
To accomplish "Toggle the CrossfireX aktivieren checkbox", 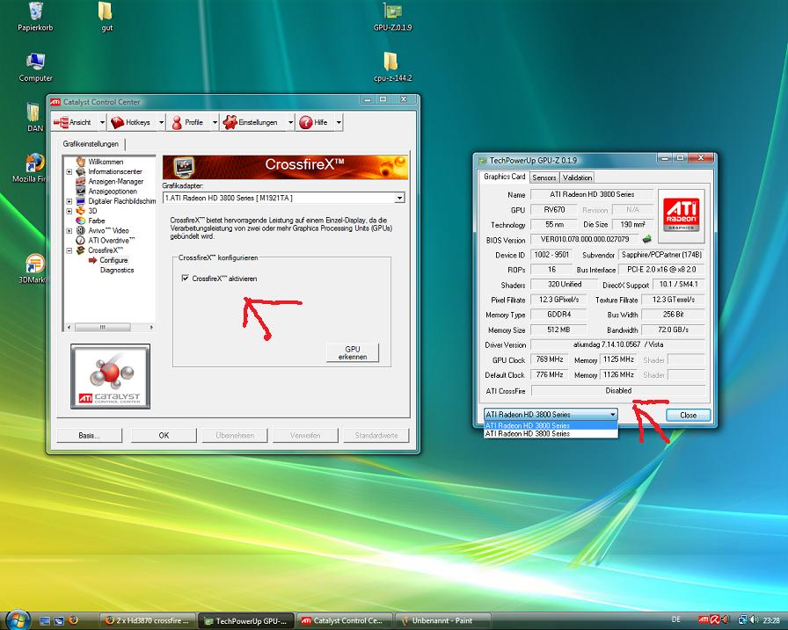I will (185, 279).
